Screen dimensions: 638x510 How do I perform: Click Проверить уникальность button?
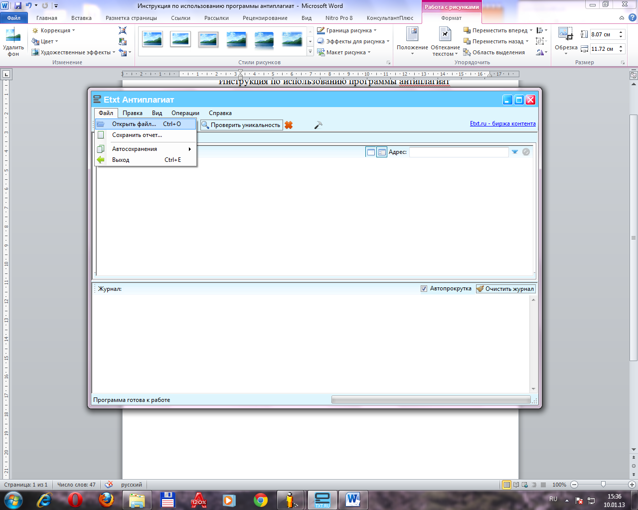(x=241, y=125)
